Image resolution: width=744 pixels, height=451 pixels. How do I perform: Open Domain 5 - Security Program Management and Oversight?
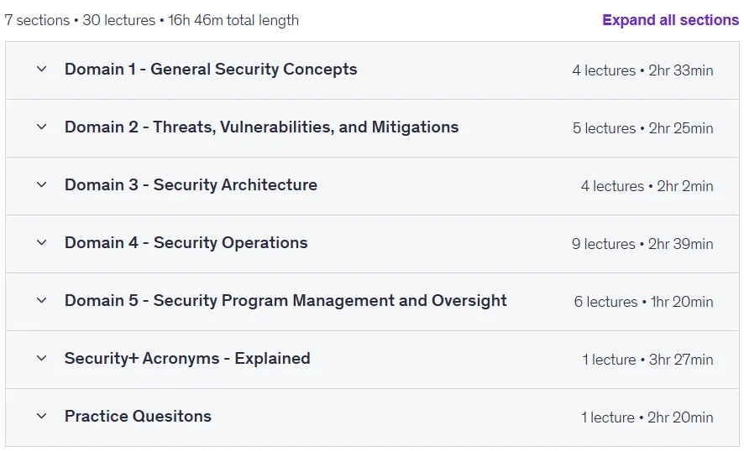pos(286,300)
